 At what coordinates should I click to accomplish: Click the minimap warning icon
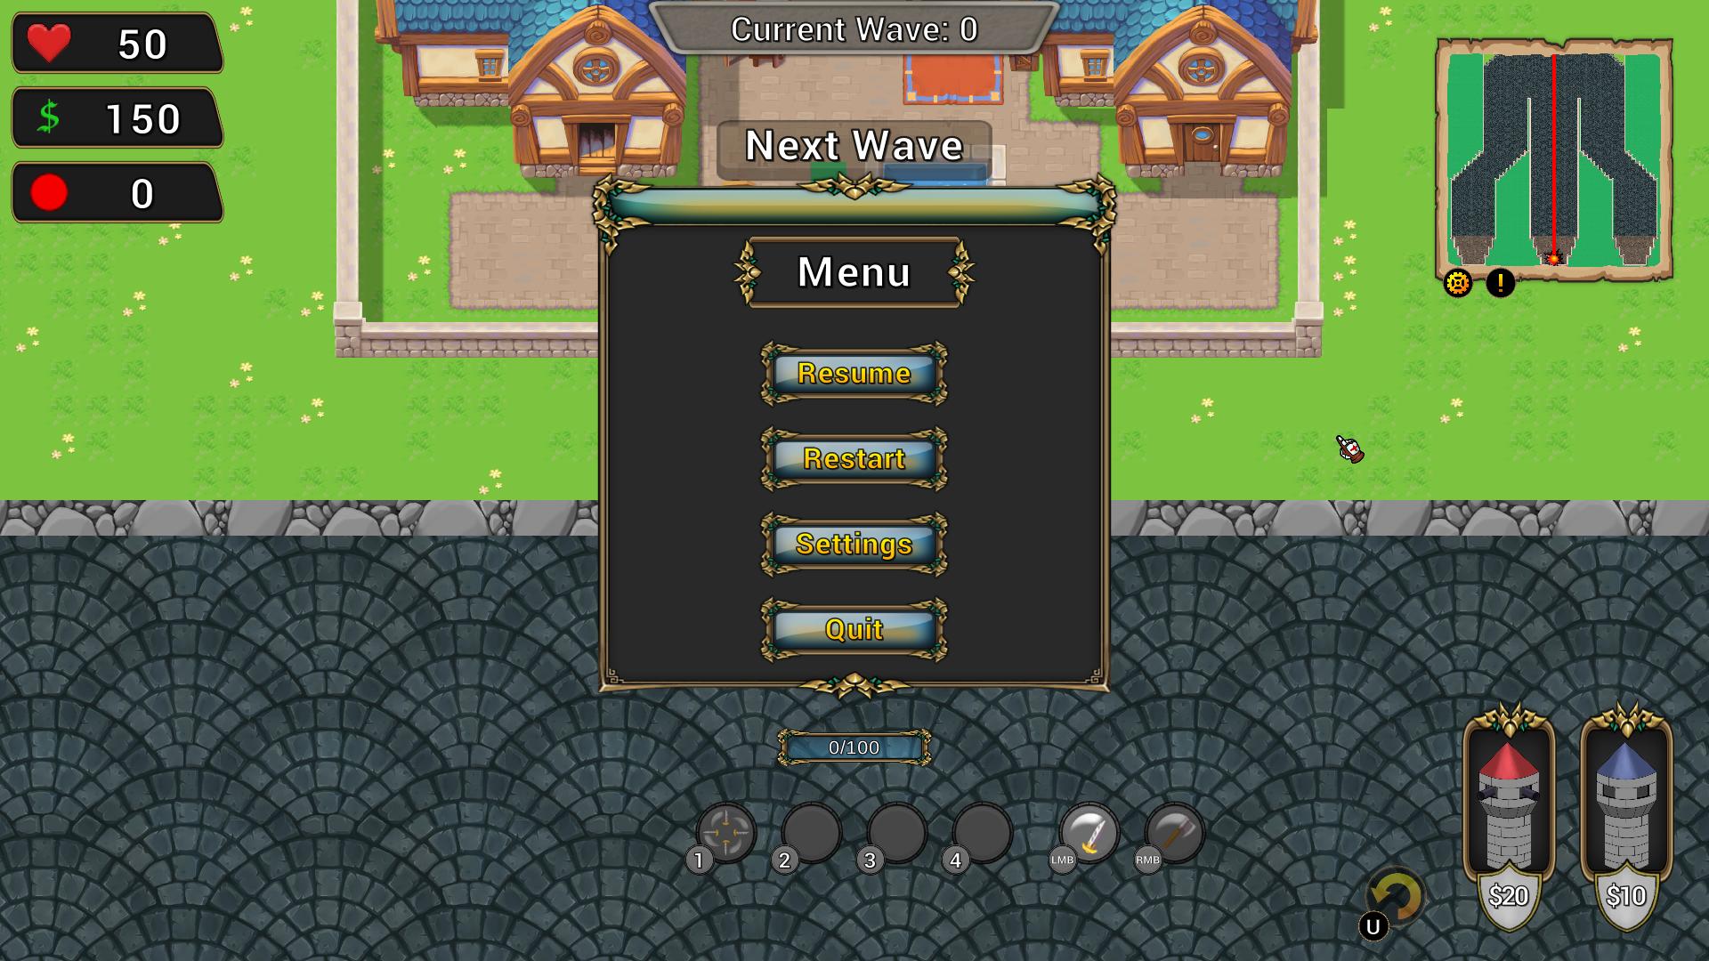click(x=1502, y=281)
